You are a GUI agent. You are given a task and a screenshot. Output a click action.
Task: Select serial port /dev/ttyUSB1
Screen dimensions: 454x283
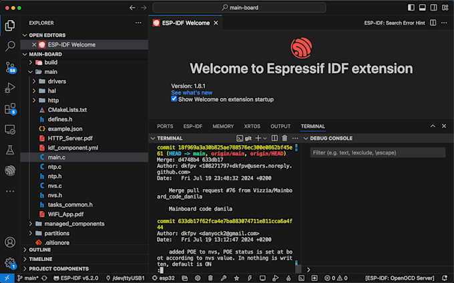(x=125, y=278)
